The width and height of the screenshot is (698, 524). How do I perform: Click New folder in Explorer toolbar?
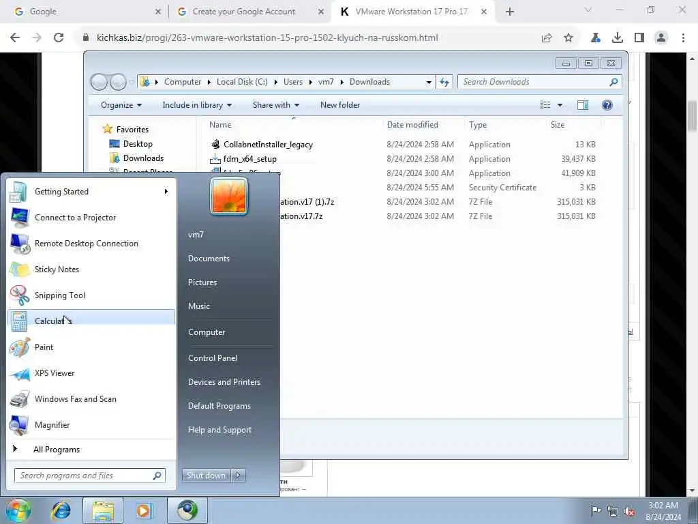[340, 105]
